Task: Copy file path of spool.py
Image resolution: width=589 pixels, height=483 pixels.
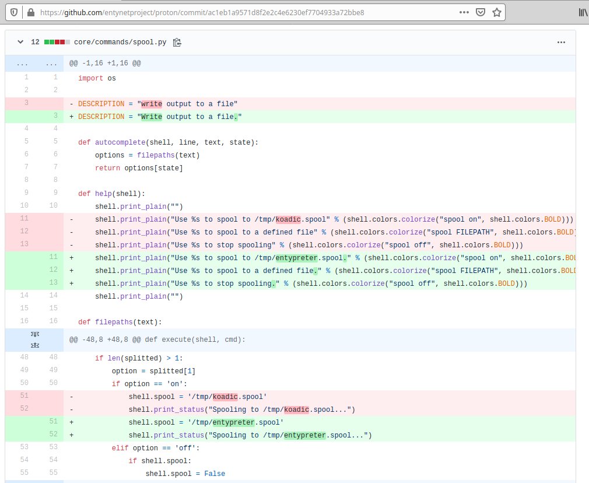Action: pos(177,43)
